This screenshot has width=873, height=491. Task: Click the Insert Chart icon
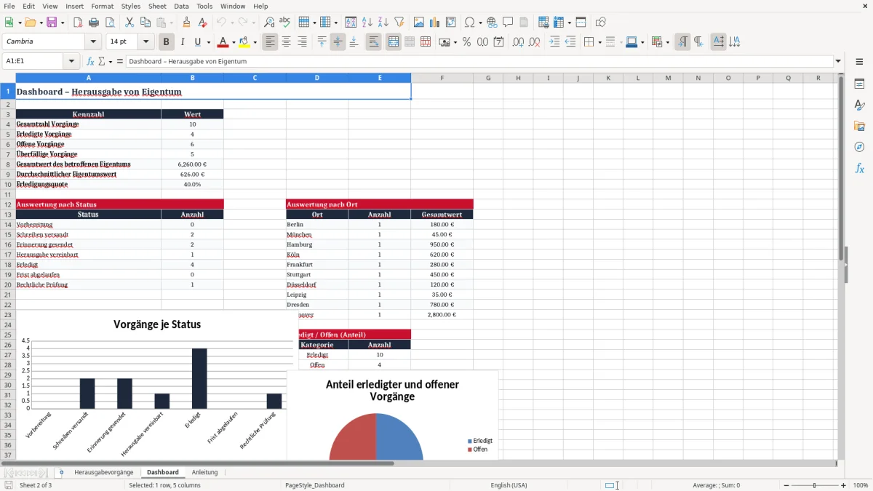point(434,23)
